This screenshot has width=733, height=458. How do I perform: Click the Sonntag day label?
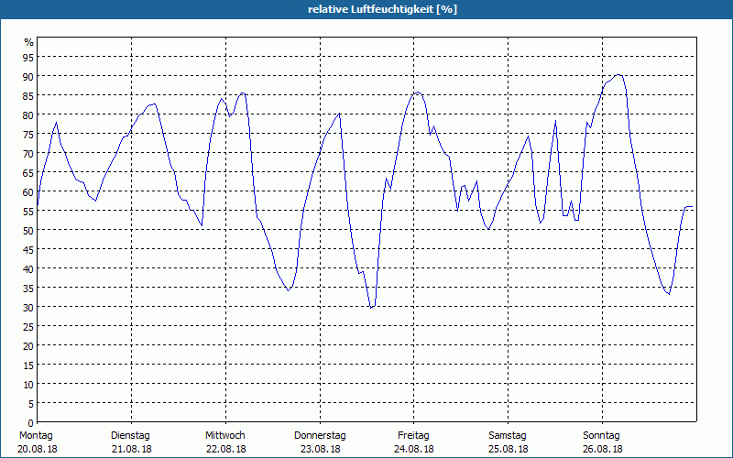click(602, 435)
